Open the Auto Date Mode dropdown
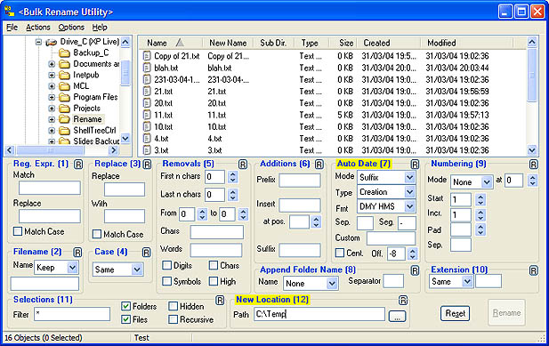549x346 pixels. [409, 177]
